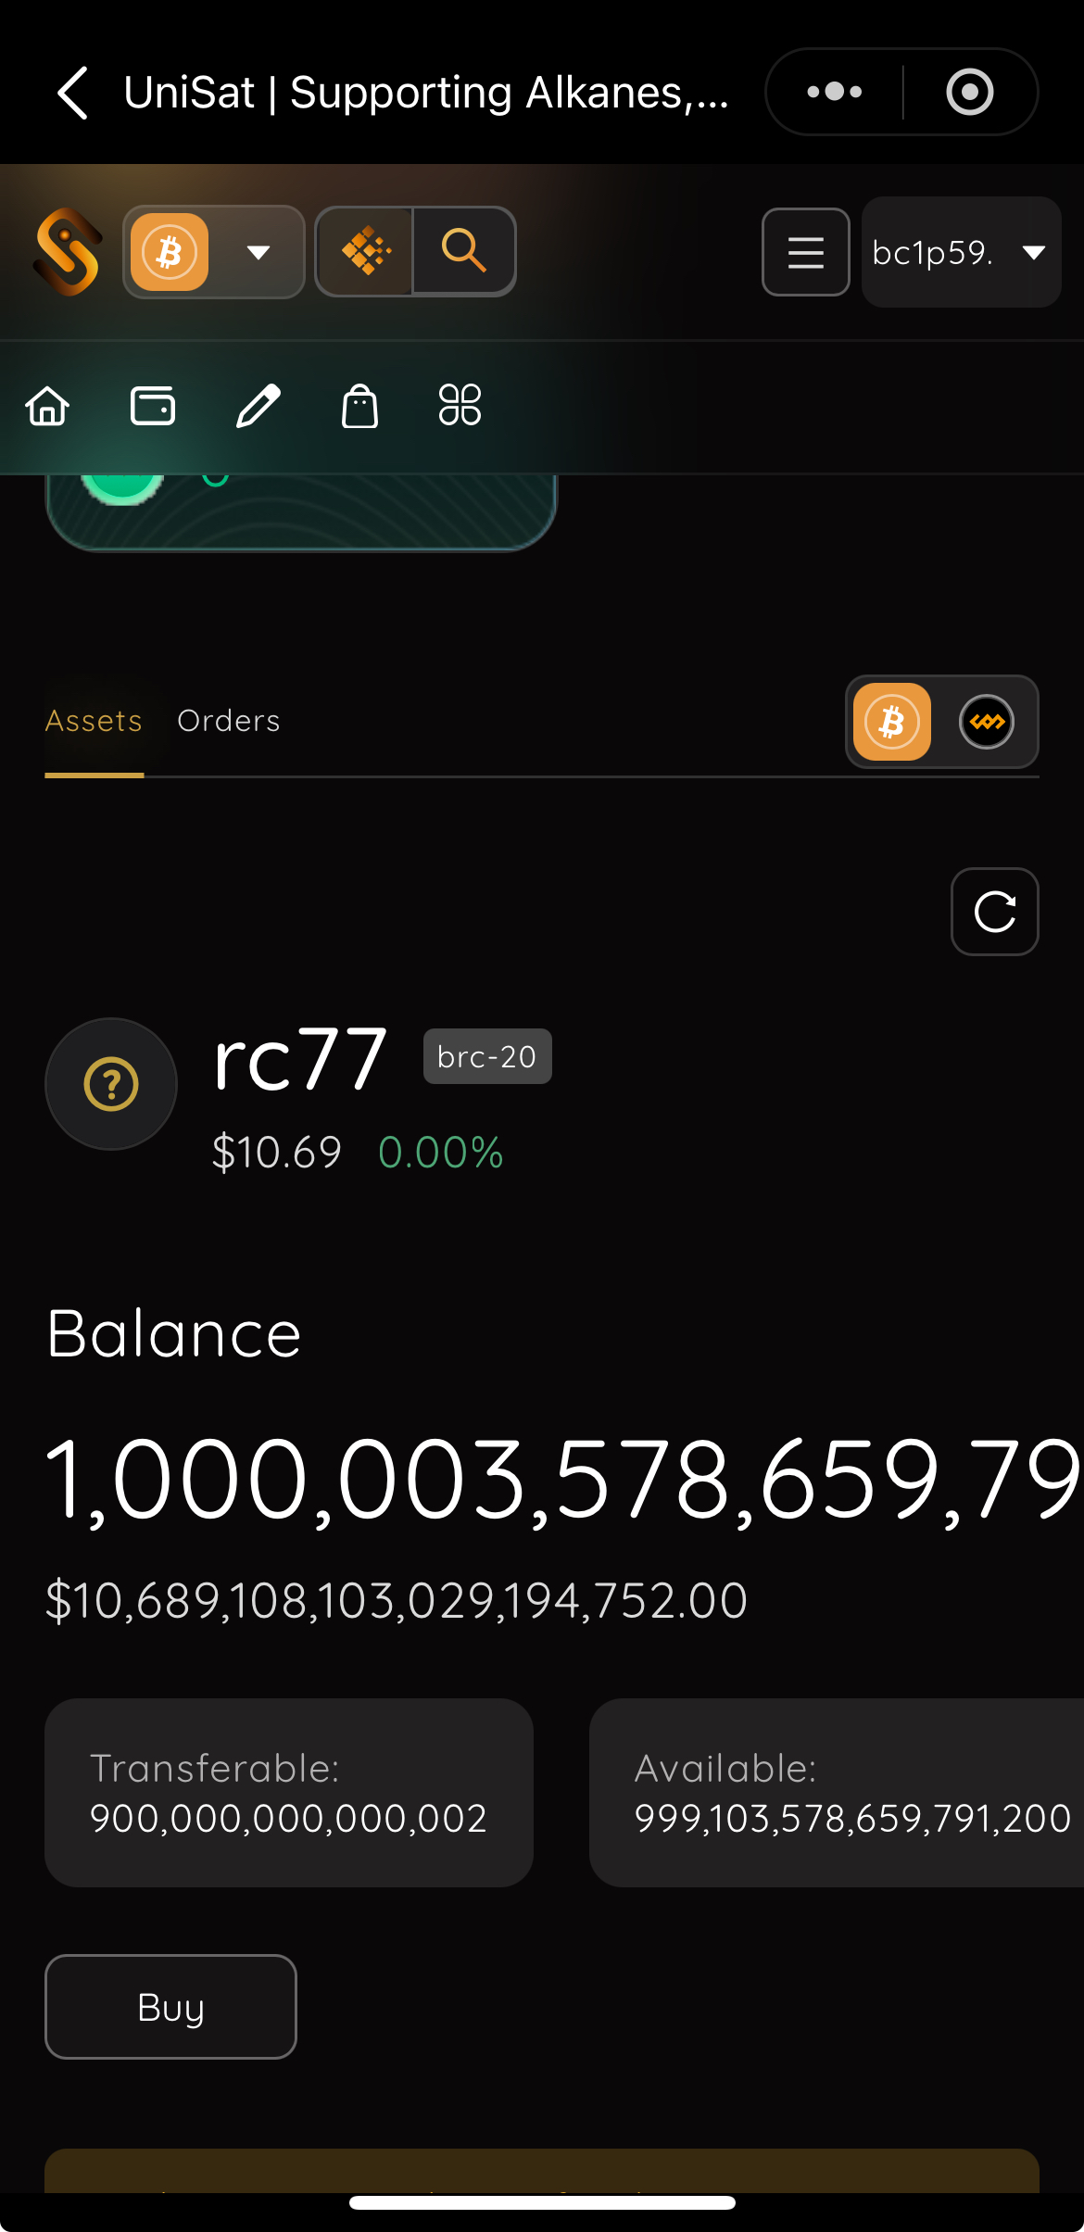Image resolution: width=1084 pixels, height=2232 pixels.
Task: Open the wallet icon in the nav bar
Action: [153, 406]
